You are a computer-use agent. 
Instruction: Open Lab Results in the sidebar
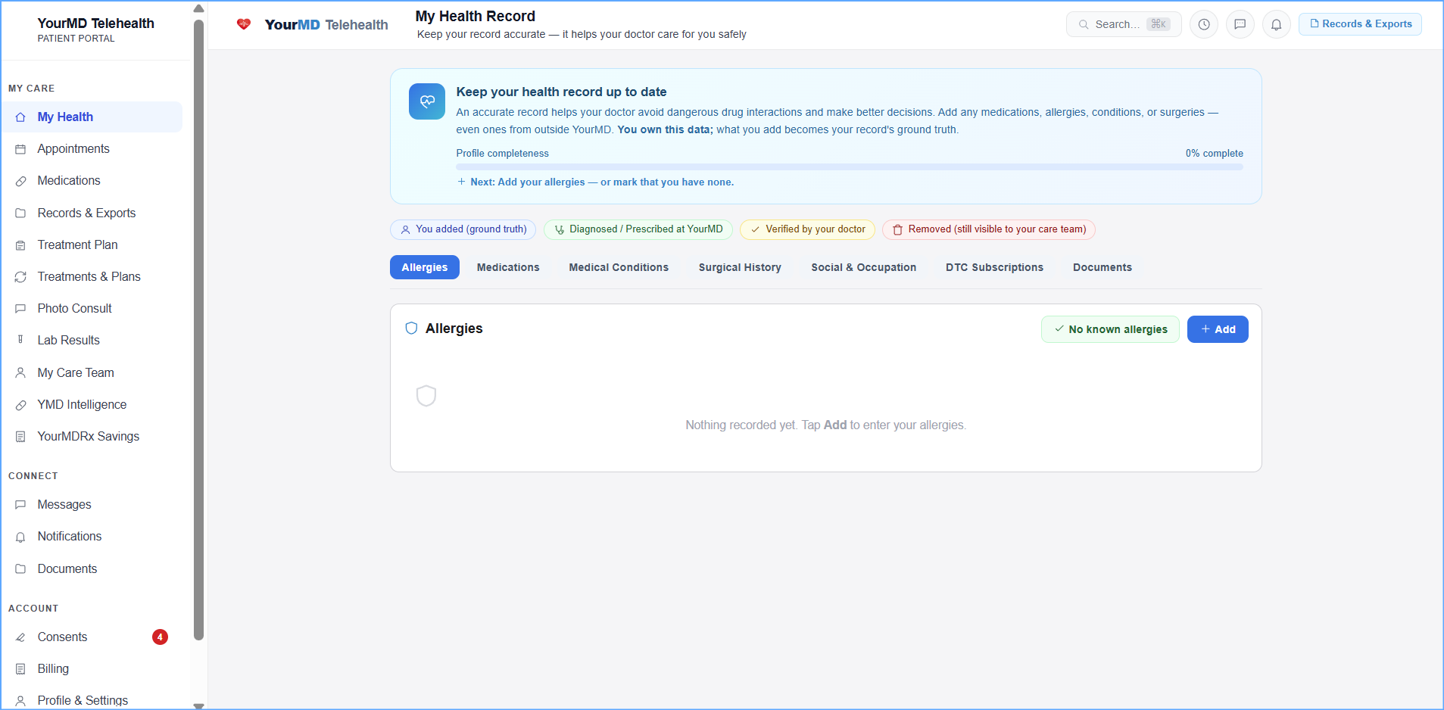pyautogui.click(x=92, y=341)
